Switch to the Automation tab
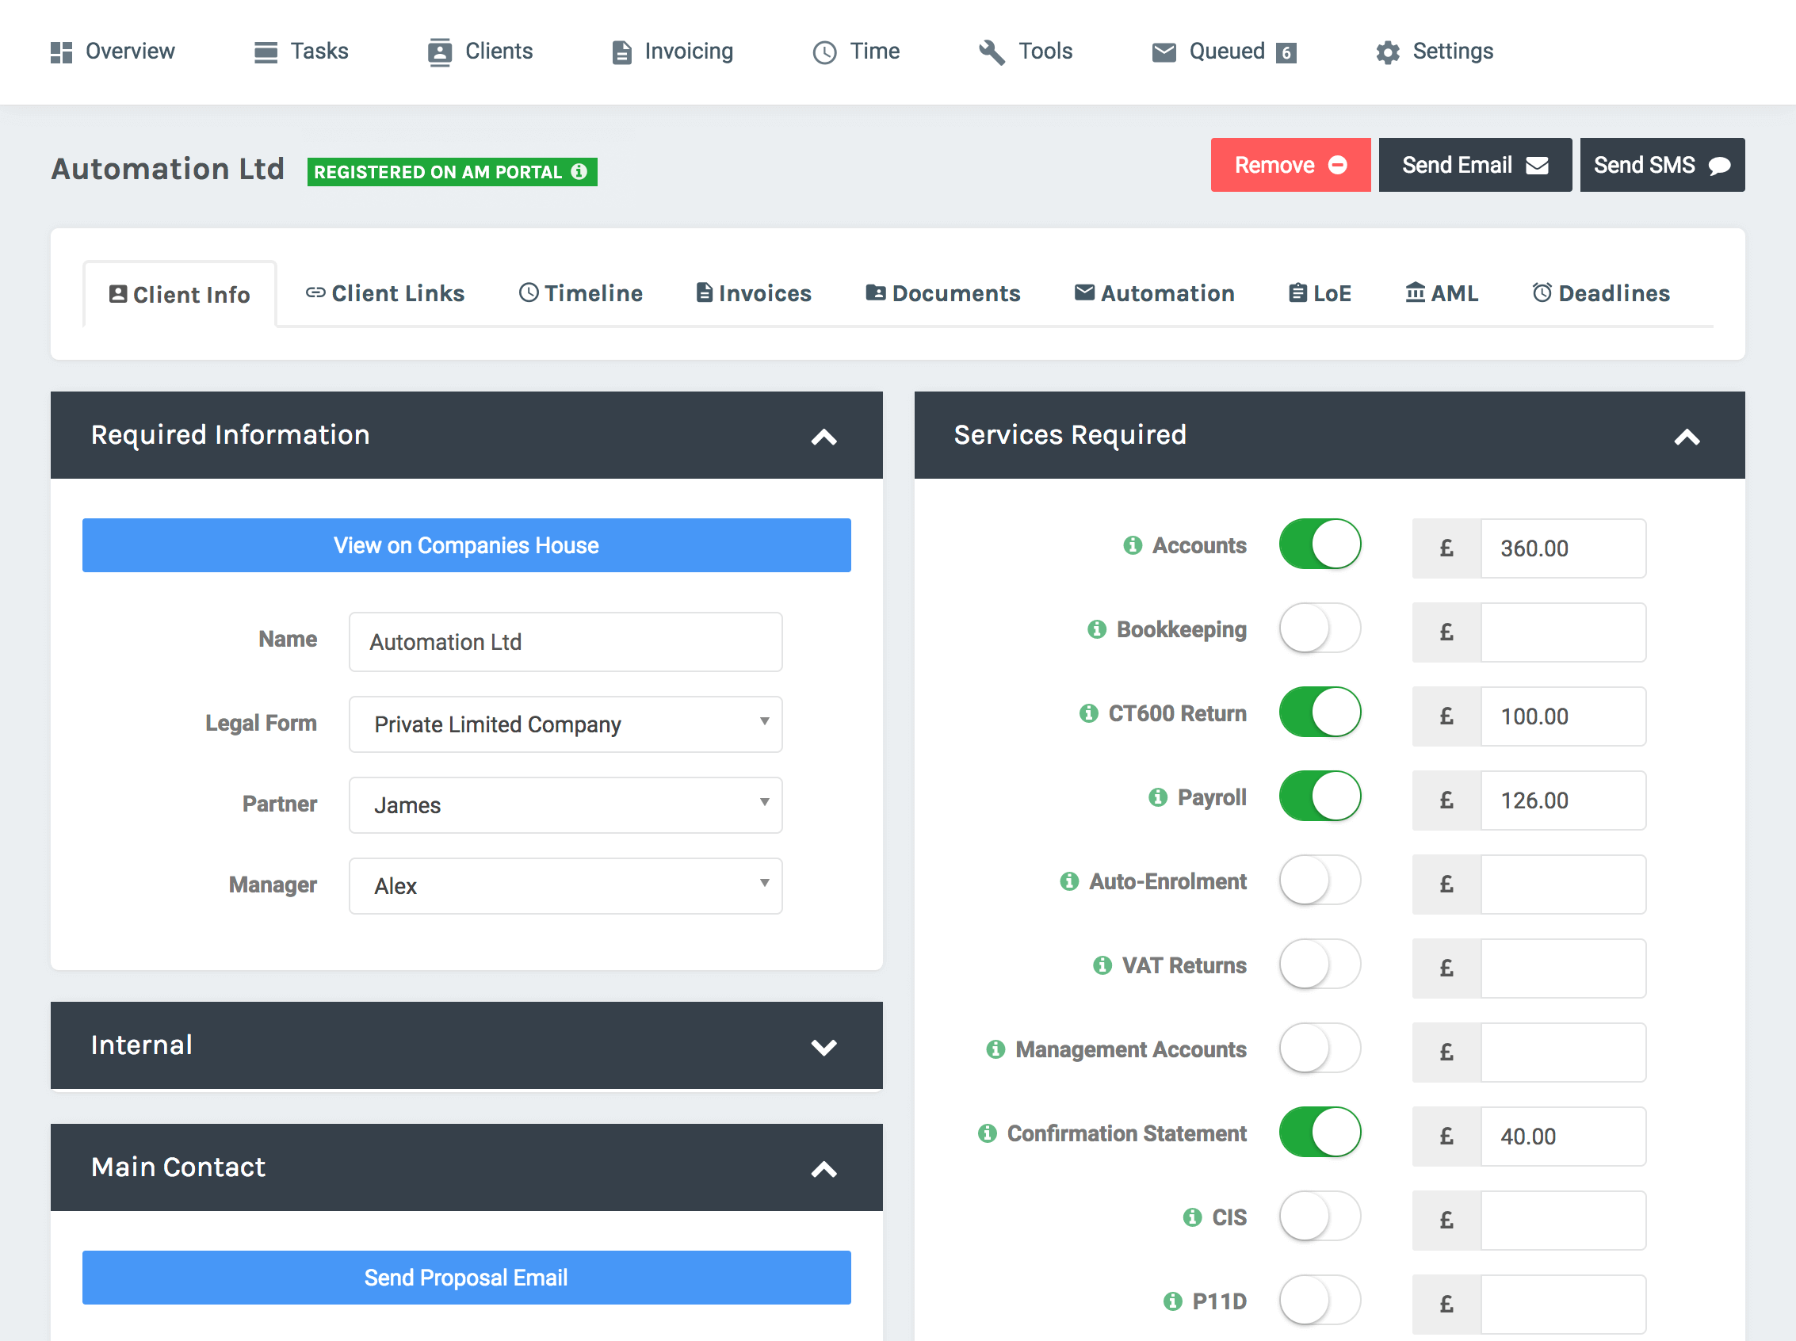Screen dimensions: 1796x1341 click(1155, 294)
